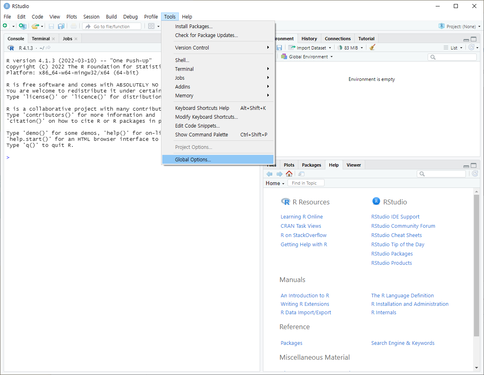Click the Help home icon
The image size is (484, 375).
(289, 174)
